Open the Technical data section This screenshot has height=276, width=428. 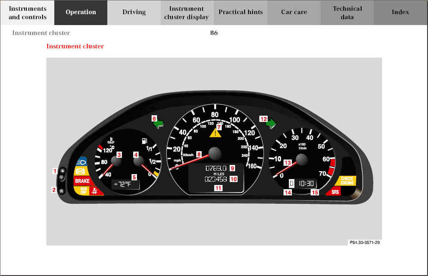coord(347,13)
